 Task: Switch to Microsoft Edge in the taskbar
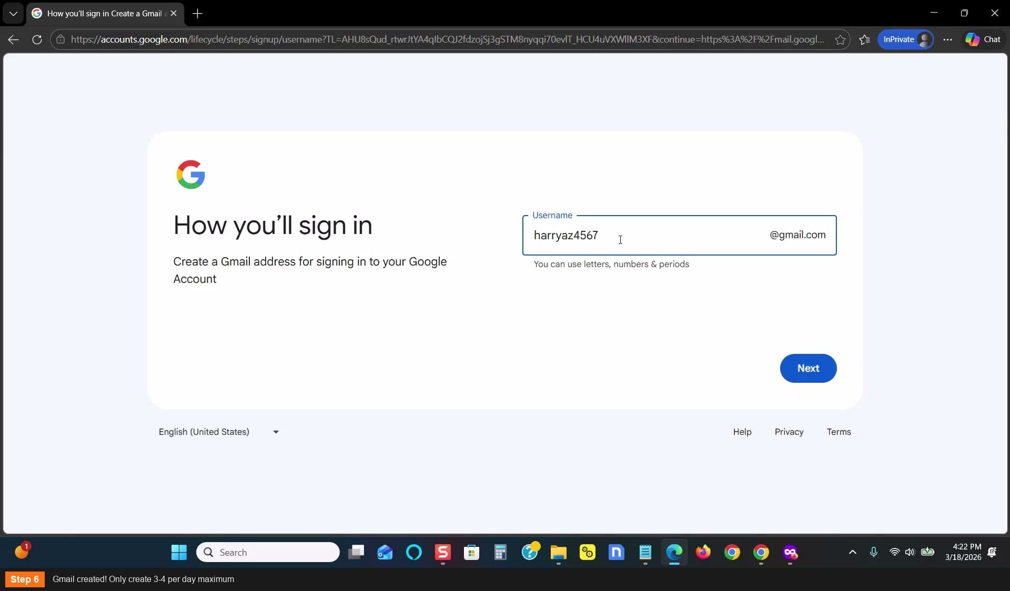(674, 552)
